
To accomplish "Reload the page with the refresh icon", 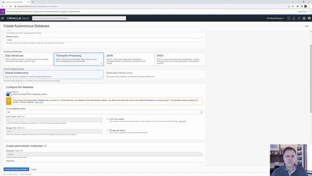I will (11, 6).
